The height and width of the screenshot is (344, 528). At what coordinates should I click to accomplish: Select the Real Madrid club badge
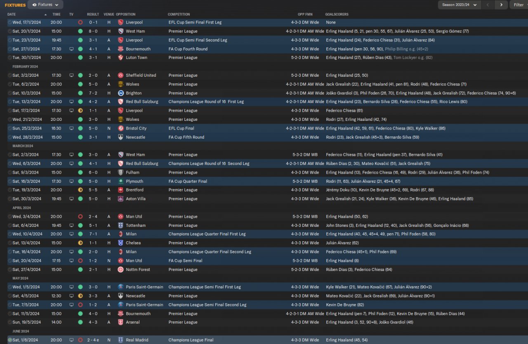click(120, 340)
